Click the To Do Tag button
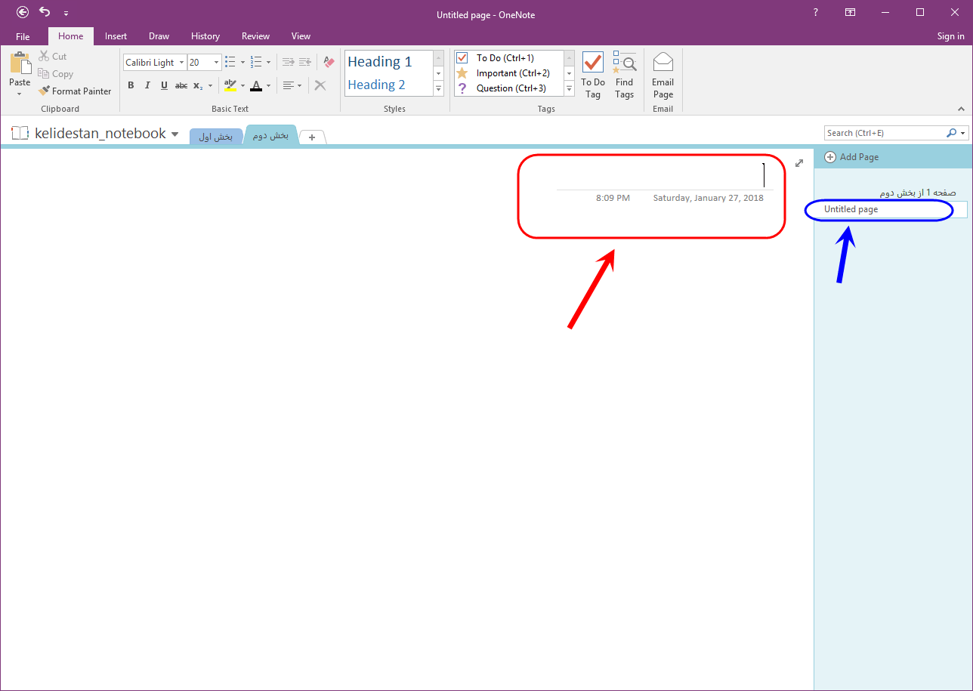 (x=593, y=76)
